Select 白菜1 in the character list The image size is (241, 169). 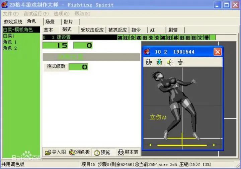pos(21,36)
